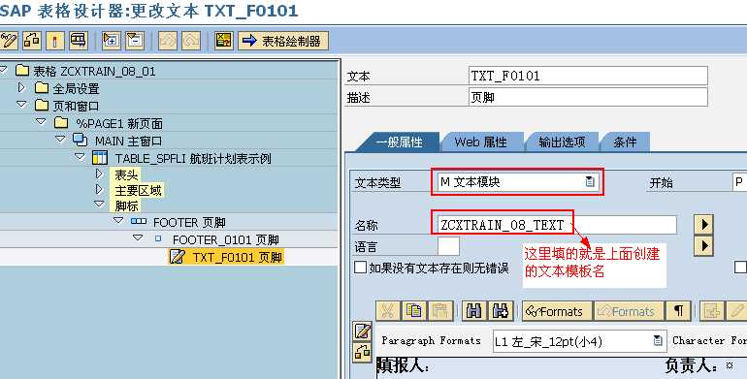The height and width of the screenshot is (379, 747).
Task: Click the 负责人 text in editor area
Action: pyautogui.click(x=692, y=365)
